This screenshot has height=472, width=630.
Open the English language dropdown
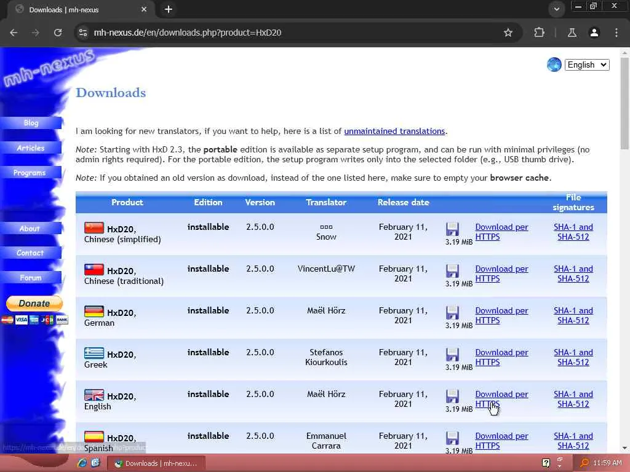[x=587, y=65]
